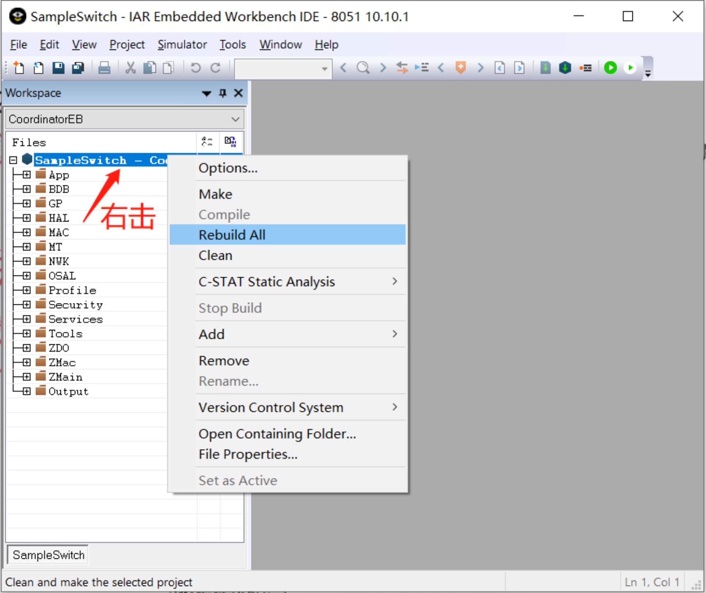This screenshot has width=706, height=593.
Task: Click the orange Toggle Bookmark icon
Action: [460, 68]
